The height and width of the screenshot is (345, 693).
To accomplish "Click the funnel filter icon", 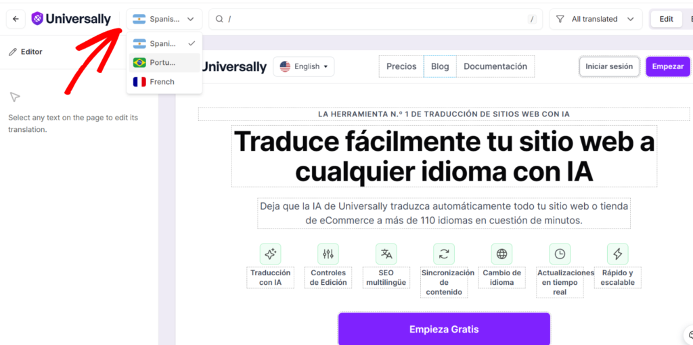I will pos(560,19).
